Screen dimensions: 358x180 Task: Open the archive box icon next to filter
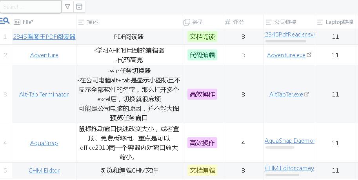point(79,7)
